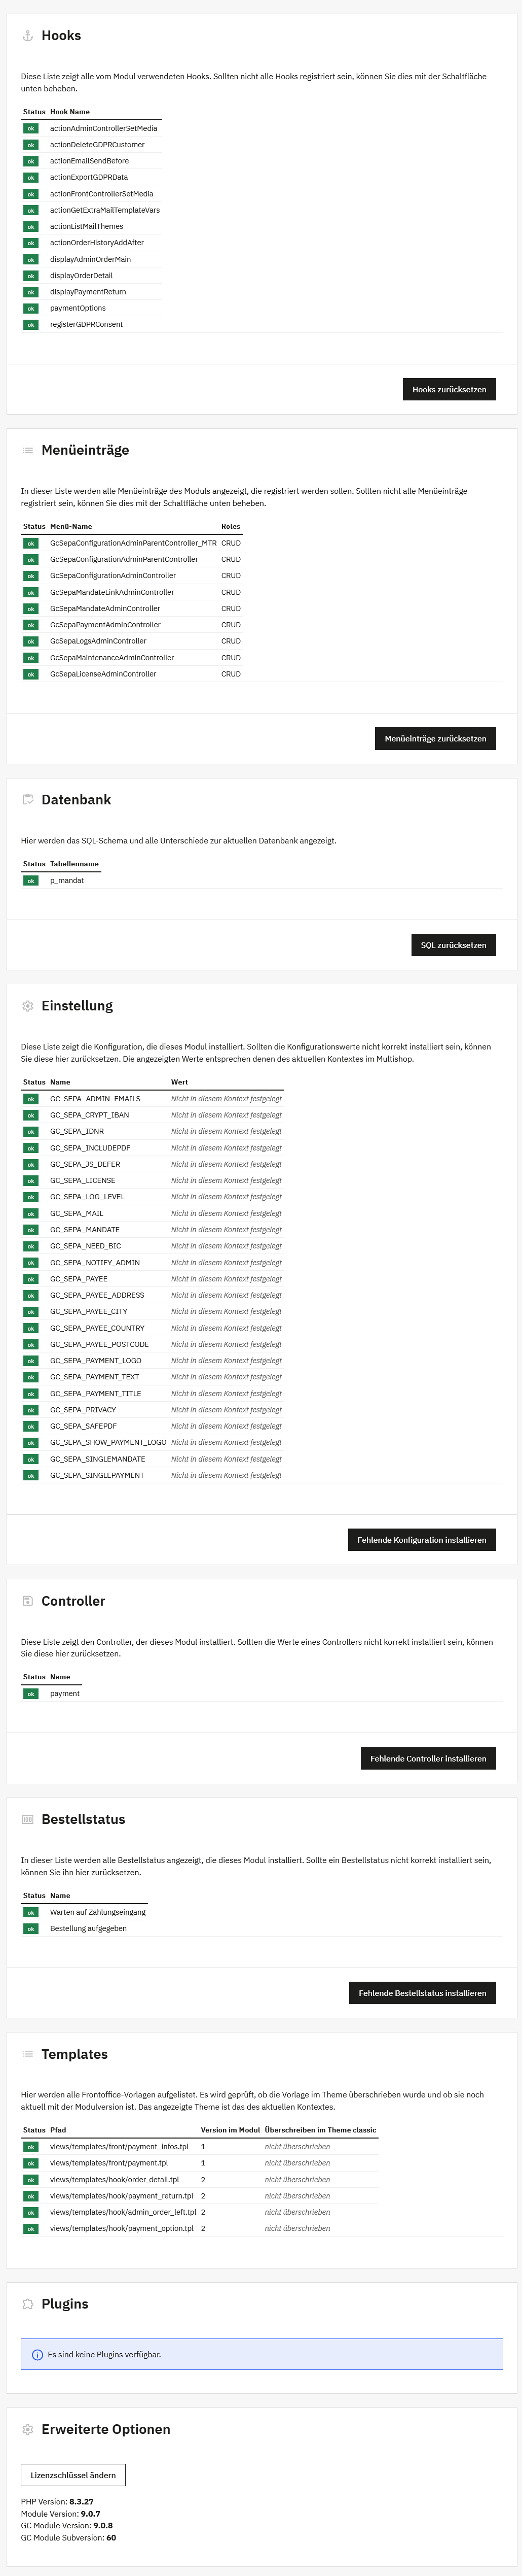
Task: Click the puzzle icon next to Plugins
Action: 28,2303
